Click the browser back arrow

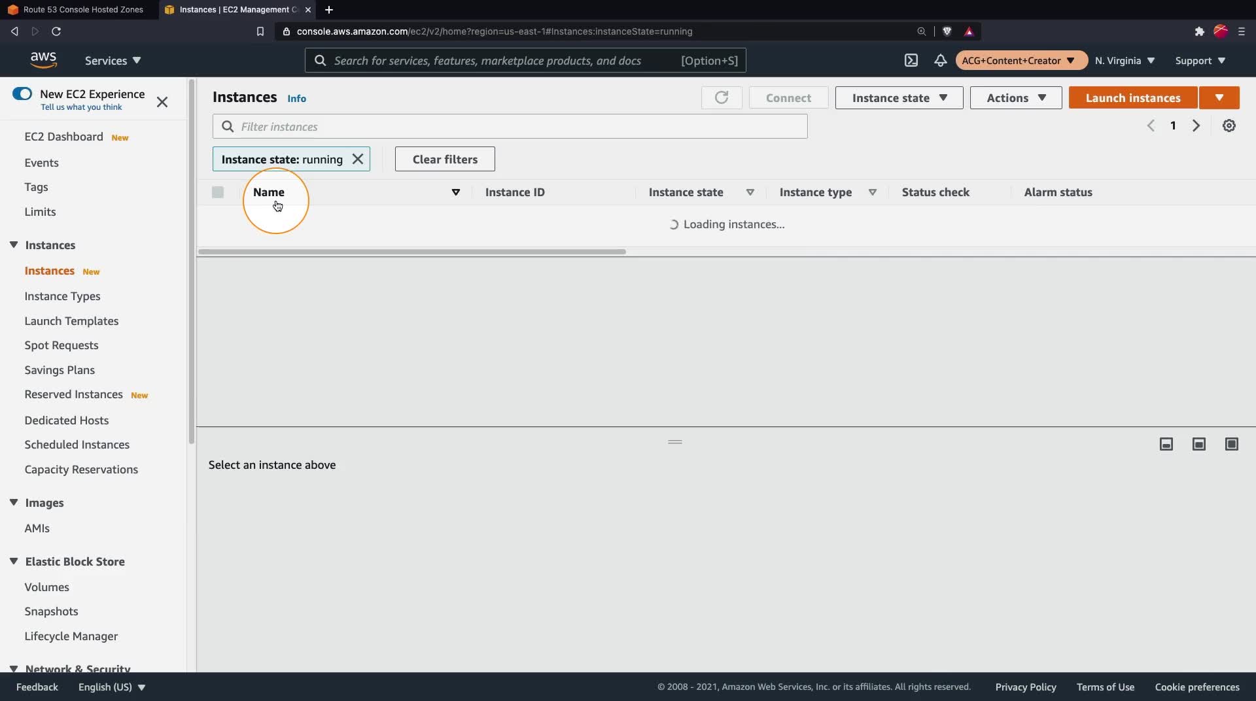14,31
